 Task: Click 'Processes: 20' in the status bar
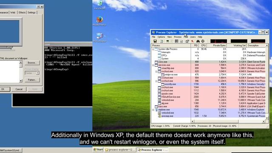(x=204, y=126)
